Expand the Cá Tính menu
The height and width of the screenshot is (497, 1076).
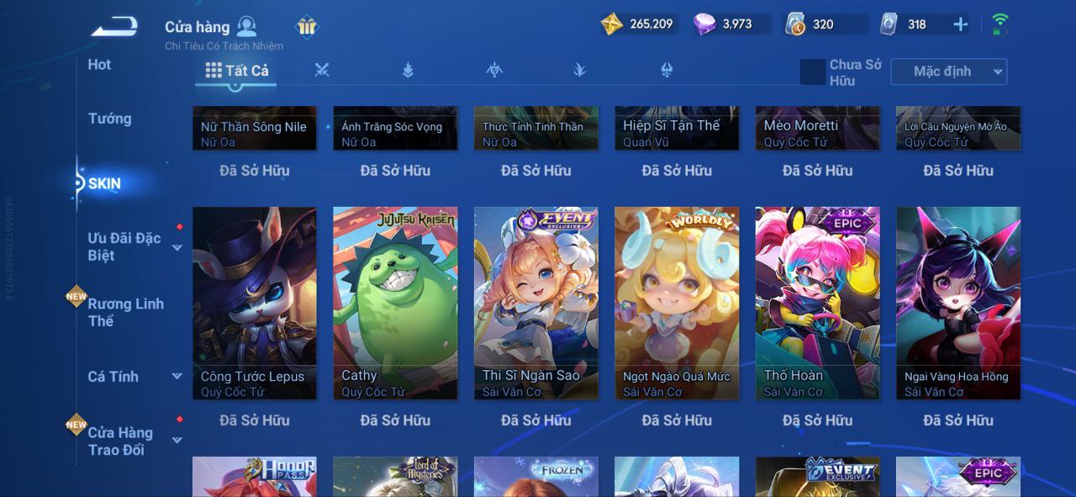coord(177,376)
